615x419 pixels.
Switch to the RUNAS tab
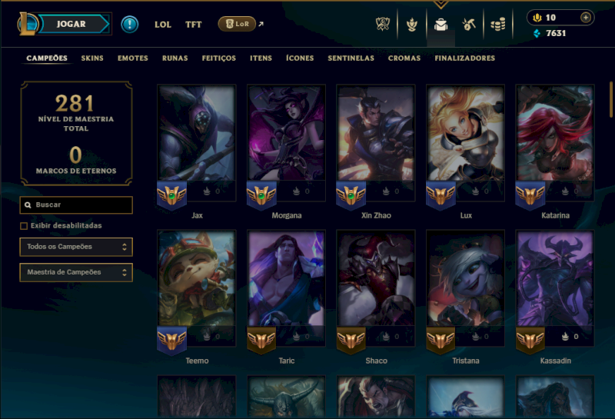click(x=175, y=58)
